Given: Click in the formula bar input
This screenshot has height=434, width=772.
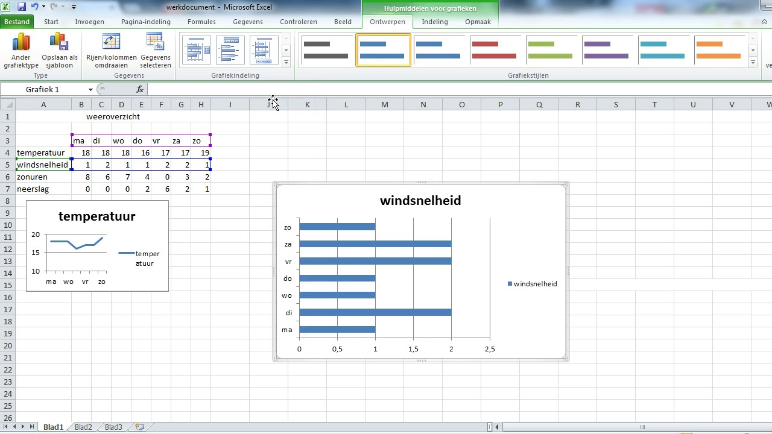Looking at the screenshot, I should [x=458, y=89].
